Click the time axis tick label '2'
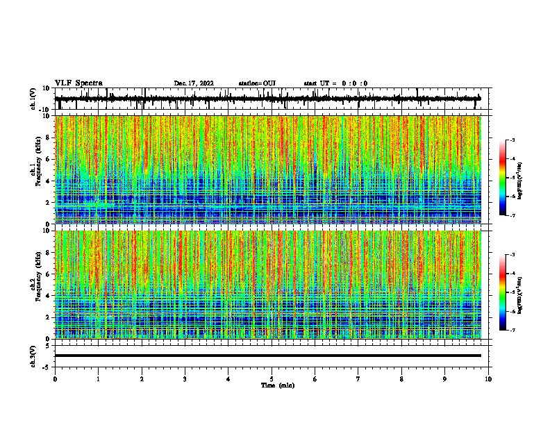The height and width of the screenshot is (425, 550). pyautogui.click(x=142, y=379)
